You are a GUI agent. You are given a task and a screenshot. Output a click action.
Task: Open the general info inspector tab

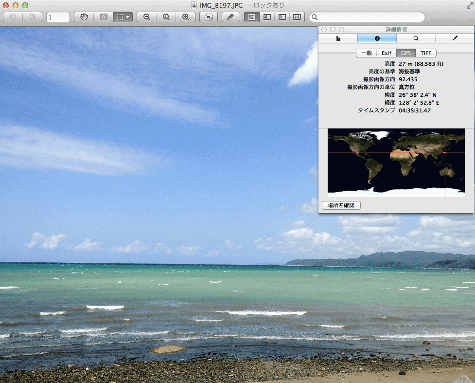click(338, 38)
